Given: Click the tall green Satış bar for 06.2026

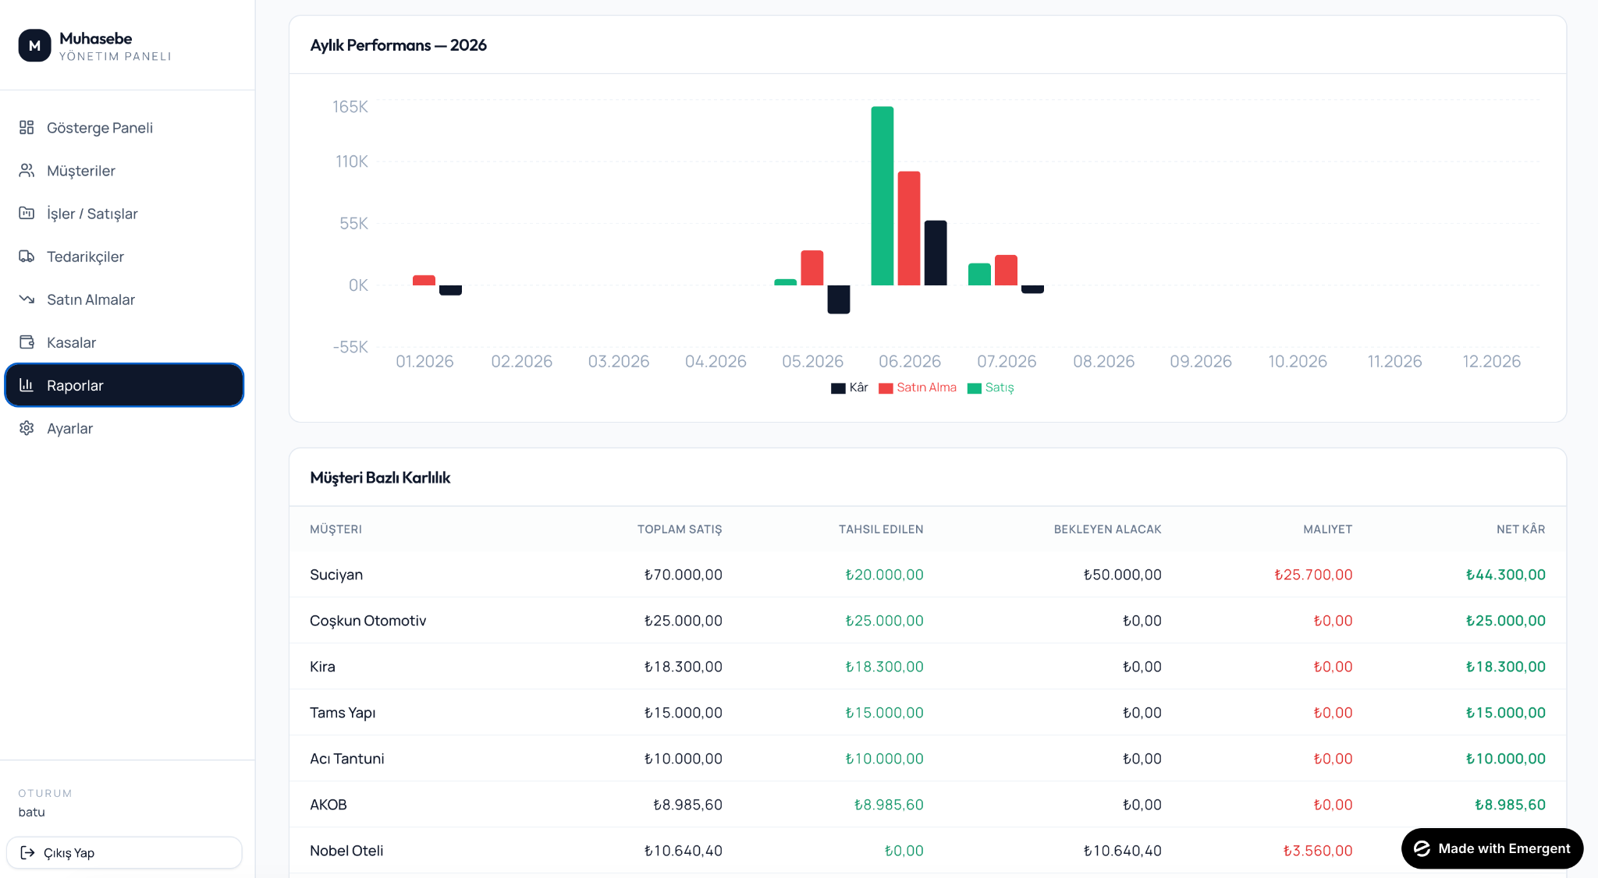Looking at the screenshot, I should 882,196.
